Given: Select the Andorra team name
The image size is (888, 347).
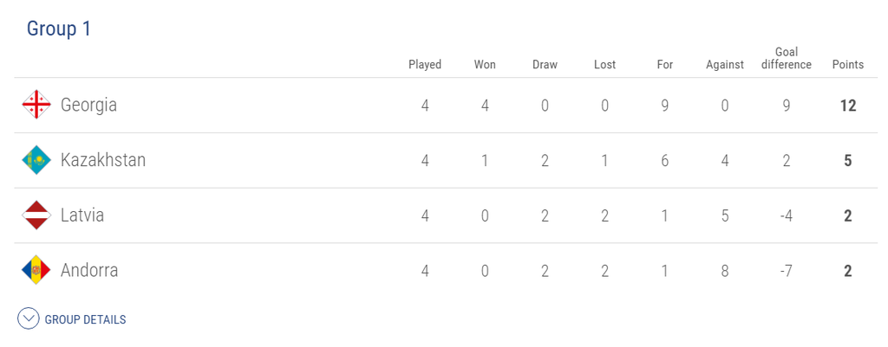Looking at the screenshot, I should coord(89,270).
